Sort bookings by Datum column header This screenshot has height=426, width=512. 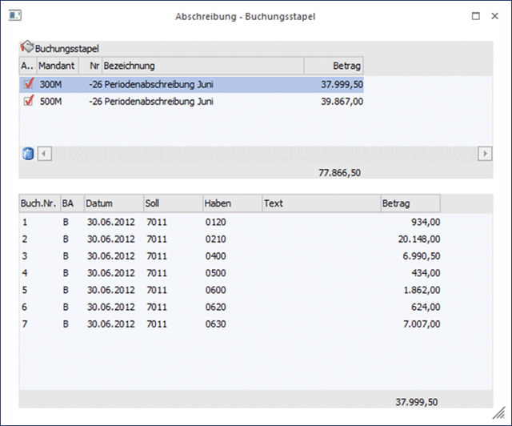(x=113, y=203)
